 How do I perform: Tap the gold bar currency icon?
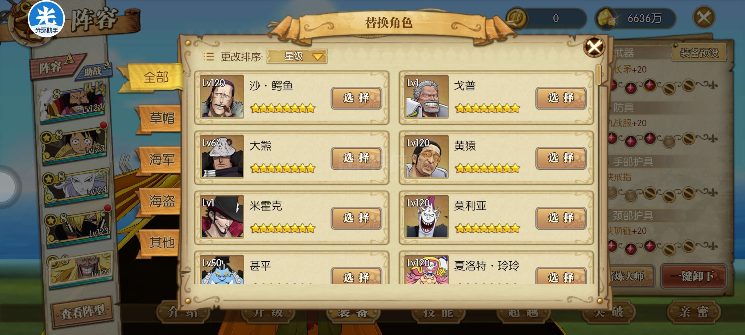(607, 18)
